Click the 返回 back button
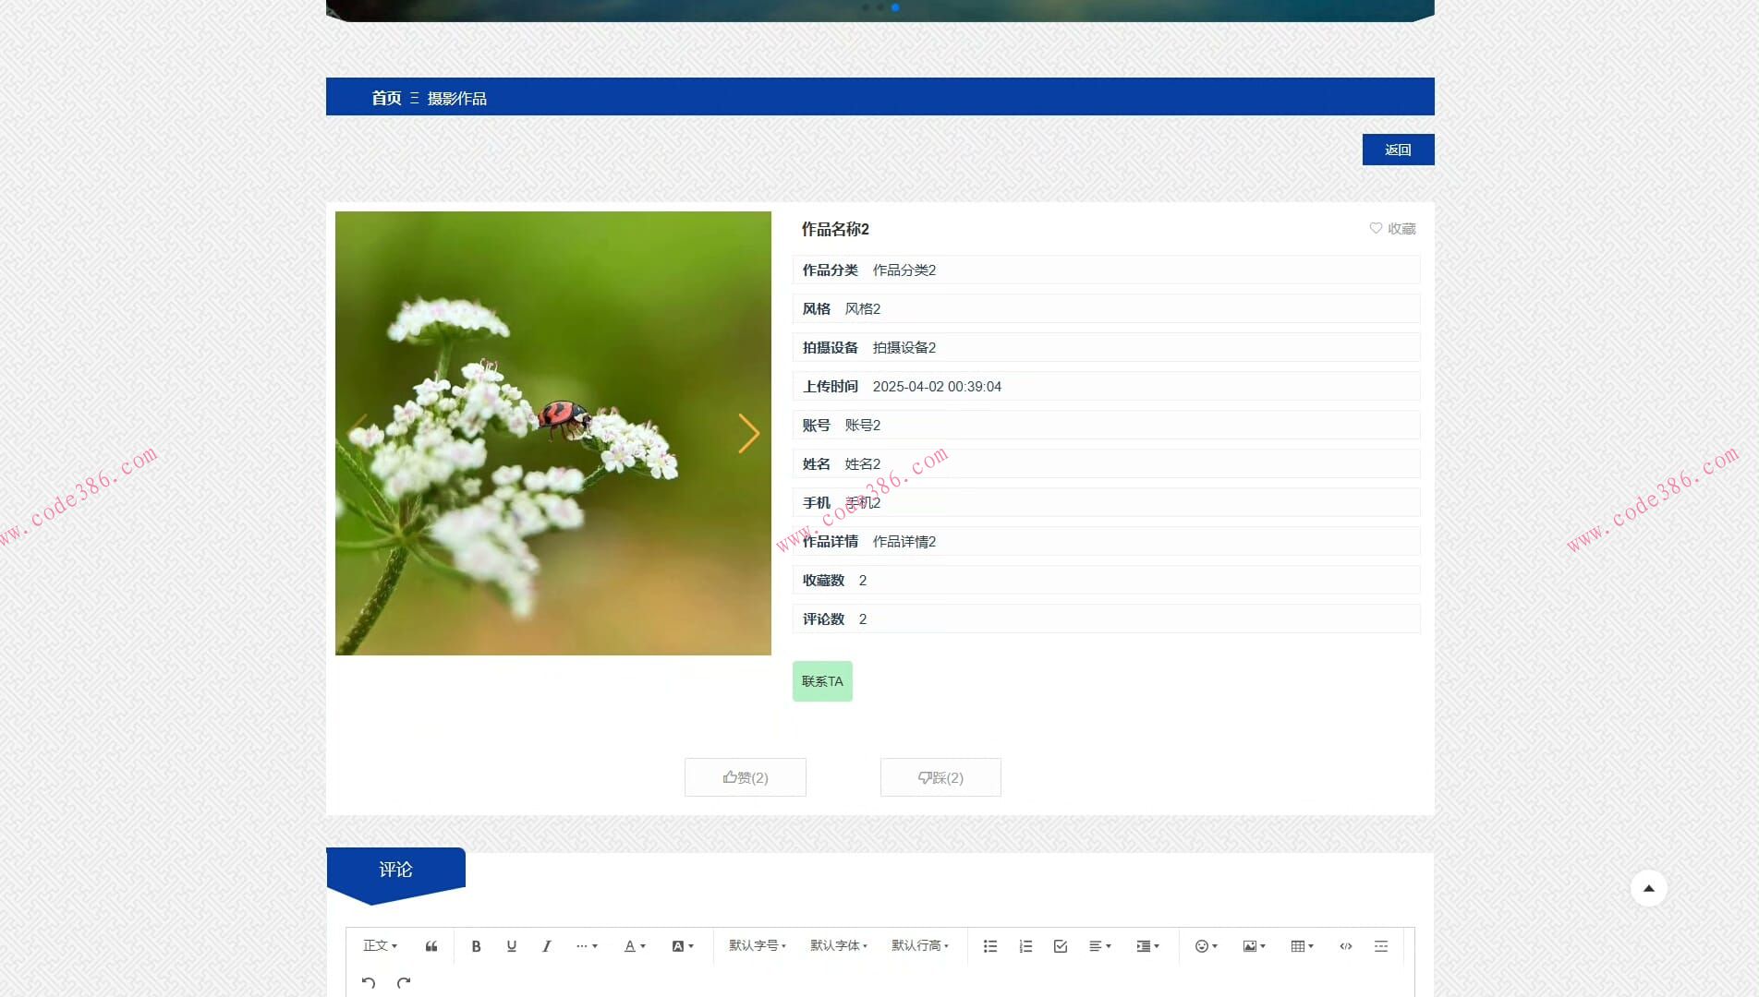1759x997 pixels. [x=1398, y=150]
